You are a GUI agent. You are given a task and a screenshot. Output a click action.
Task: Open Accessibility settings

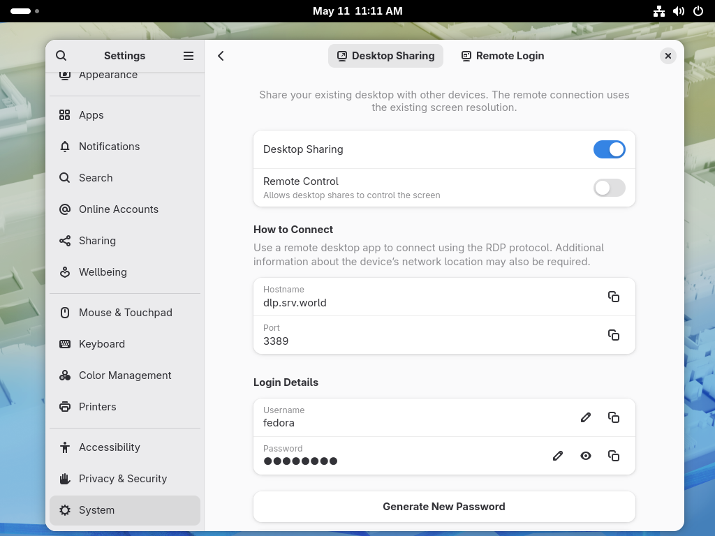point(125,447)
